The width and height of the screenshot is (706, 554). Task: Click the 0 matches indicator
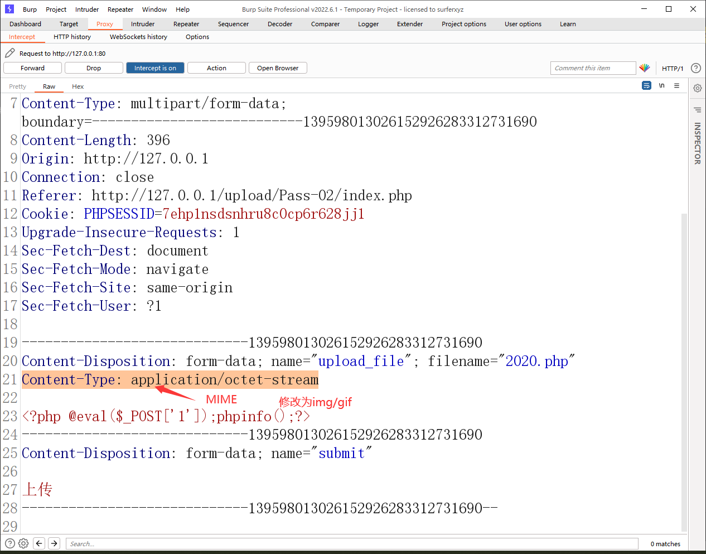[x=665, y=544]
